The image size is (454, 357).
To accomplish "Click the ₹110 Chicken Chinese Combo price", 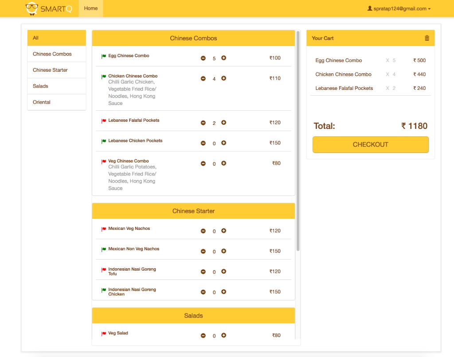I will (x=275, y=78).
